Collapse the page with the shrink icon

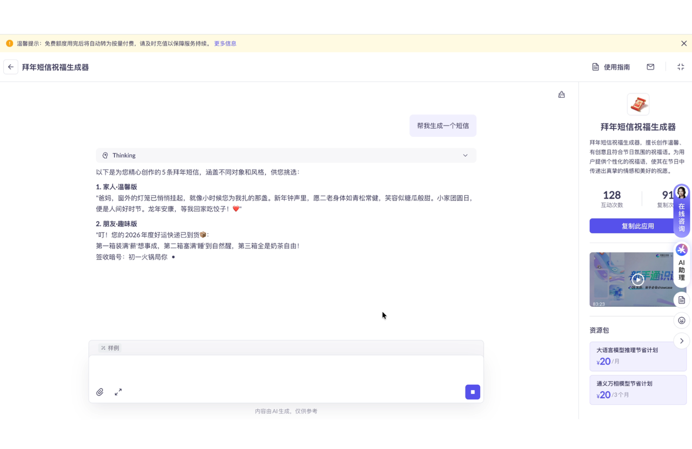pos(680,67)
